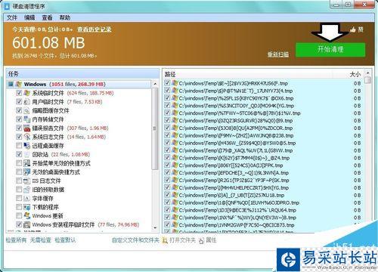Viewport: 378px width, 272px height.
Task: Click the Windows 更新 item icon
Action: [27, 216]
